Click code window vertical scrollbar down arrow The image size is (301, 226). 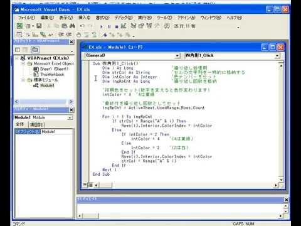click(281, 180)
